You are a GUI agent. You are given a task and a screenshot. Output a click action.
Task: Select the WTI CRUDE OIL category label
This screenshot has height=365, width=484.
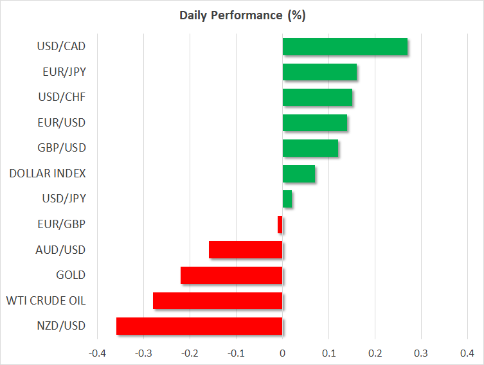tap(46, 300)
